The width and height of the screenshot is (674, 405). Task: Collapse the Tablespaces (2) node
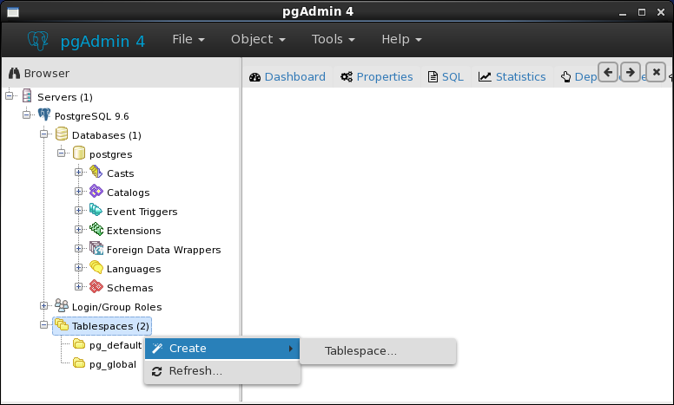point(43,324)
